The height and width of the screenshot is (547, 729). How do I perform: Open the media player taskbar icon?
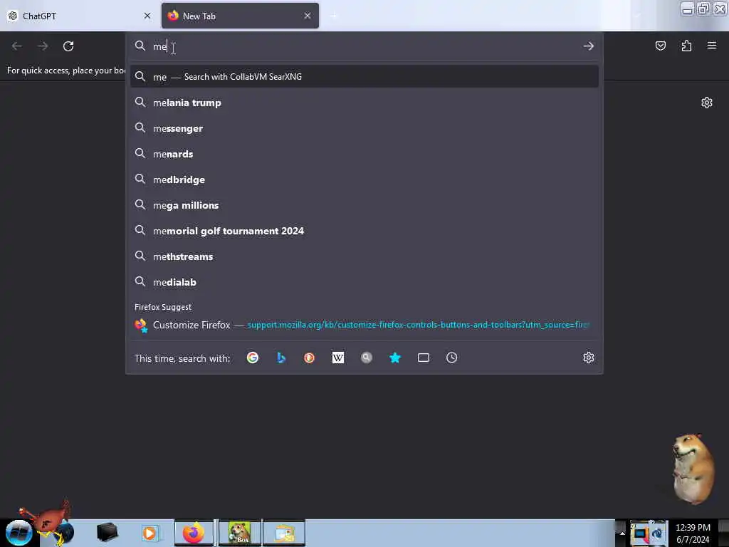[150, 533]
